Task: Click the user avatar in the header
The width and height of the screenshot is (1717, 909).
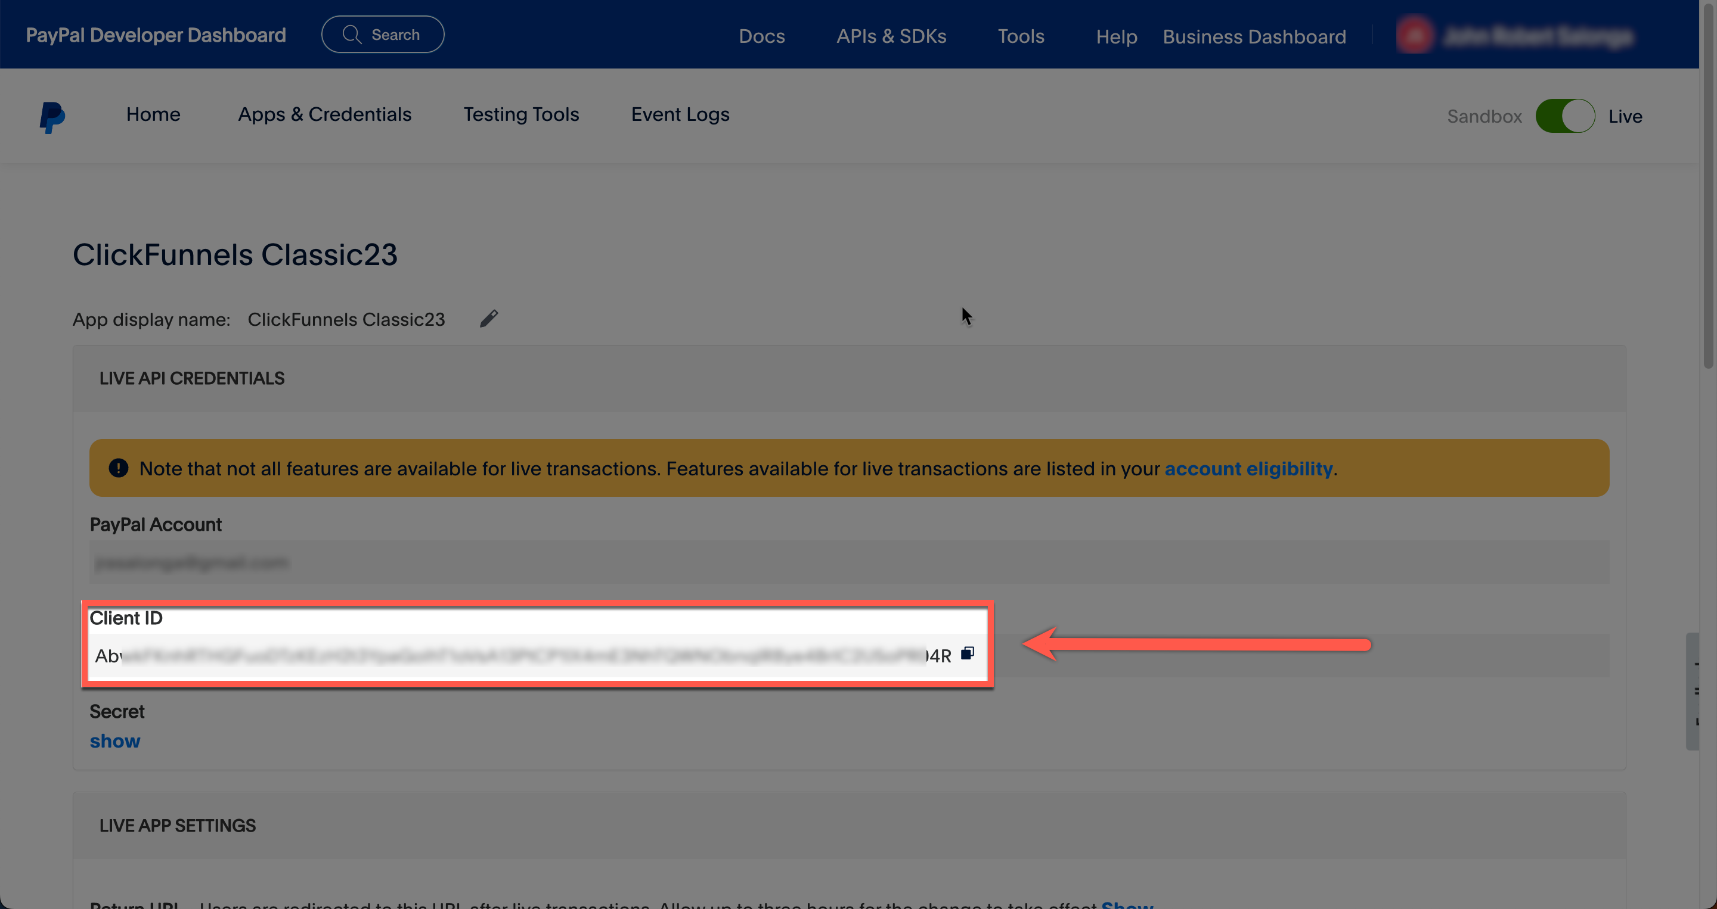Action: click(1414, 35)
